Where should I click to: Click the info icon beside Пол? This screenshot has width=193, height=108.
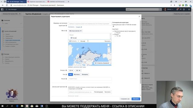66,74
